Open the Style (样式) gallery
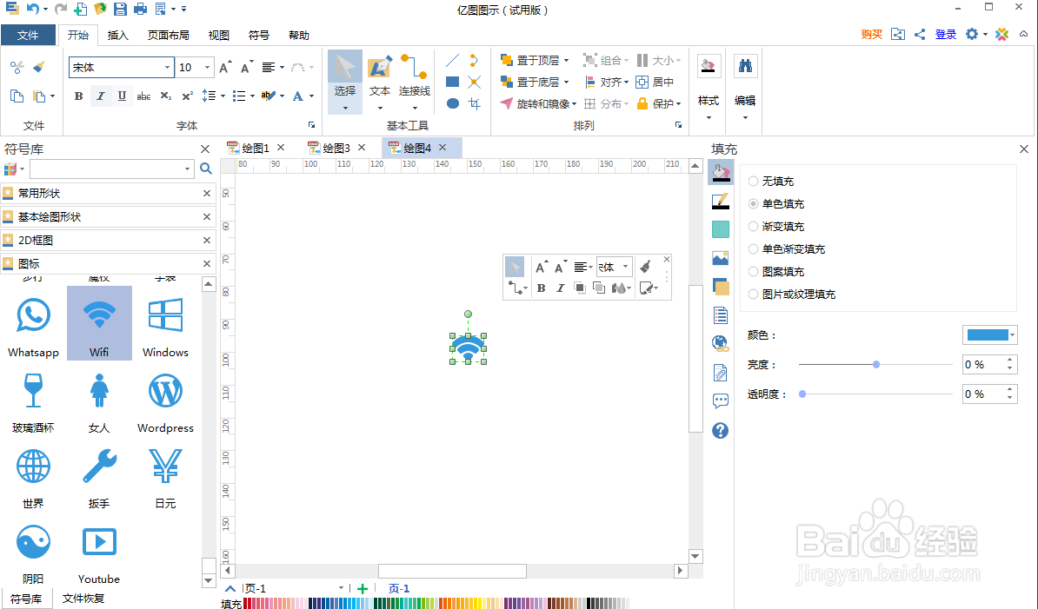The height and width of the screenshot is (609, 1038). click(709, 84)
